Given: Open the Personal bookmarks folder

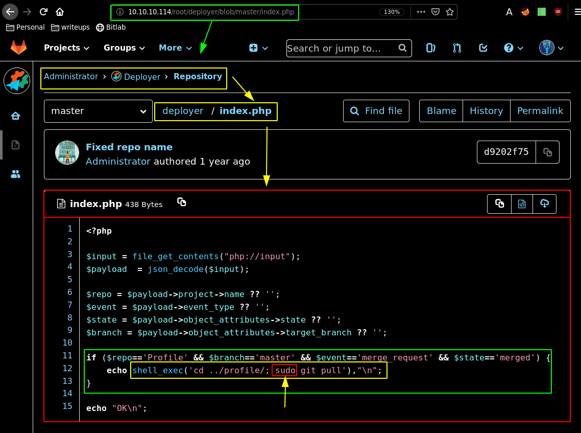Looking at the screenshot, I should click(x=26, y=27).
